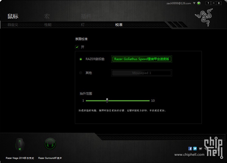Open the help question mark button

coord(208,3)
